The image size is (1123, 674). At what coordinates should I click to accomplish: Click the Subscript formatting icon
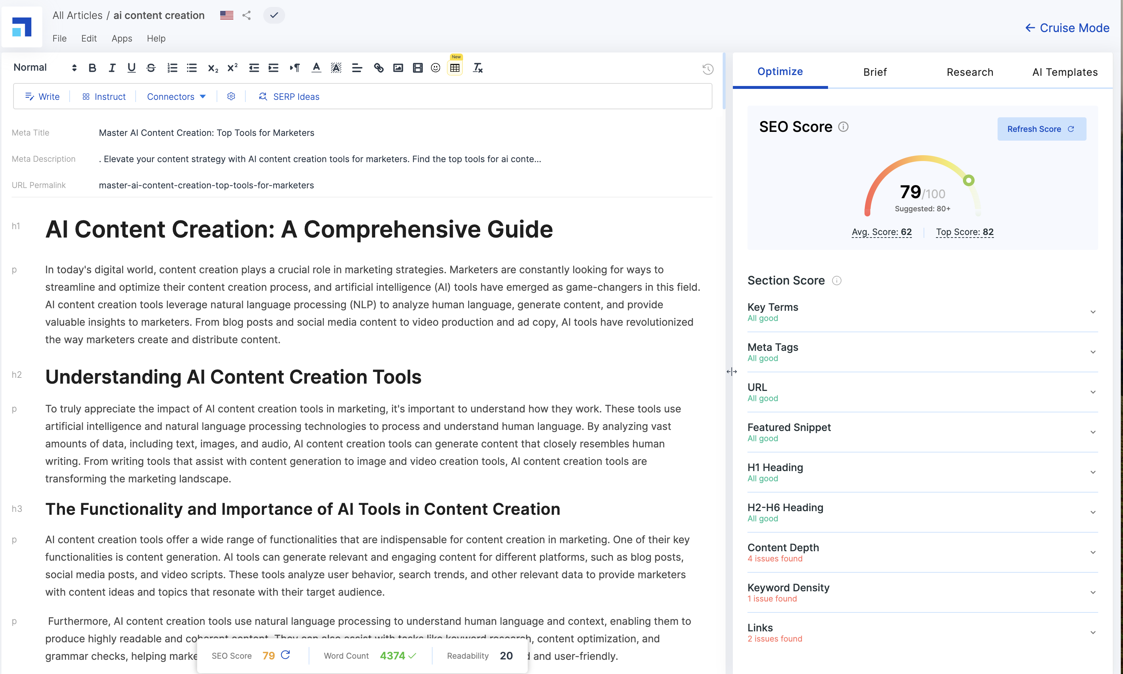[x=213, y=67]
